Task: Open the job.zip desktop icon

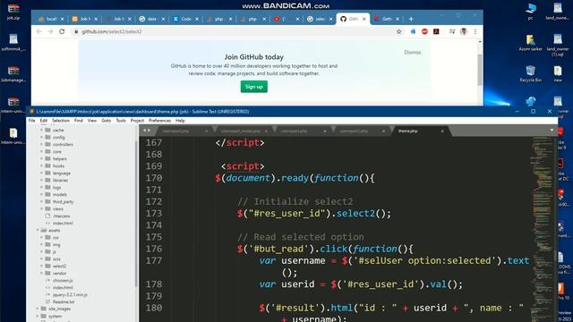Action: (13, 12)
